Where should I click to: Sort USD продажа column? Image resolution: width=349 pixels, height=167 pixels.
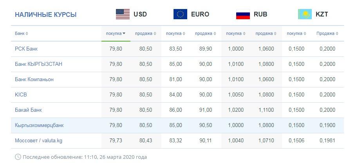(x=155, y=34)
